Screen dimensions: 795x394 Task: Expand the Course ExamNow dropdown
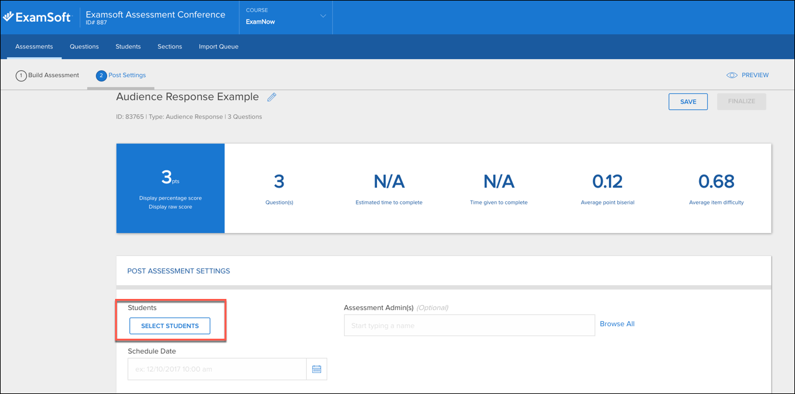[x=323, y=16]
